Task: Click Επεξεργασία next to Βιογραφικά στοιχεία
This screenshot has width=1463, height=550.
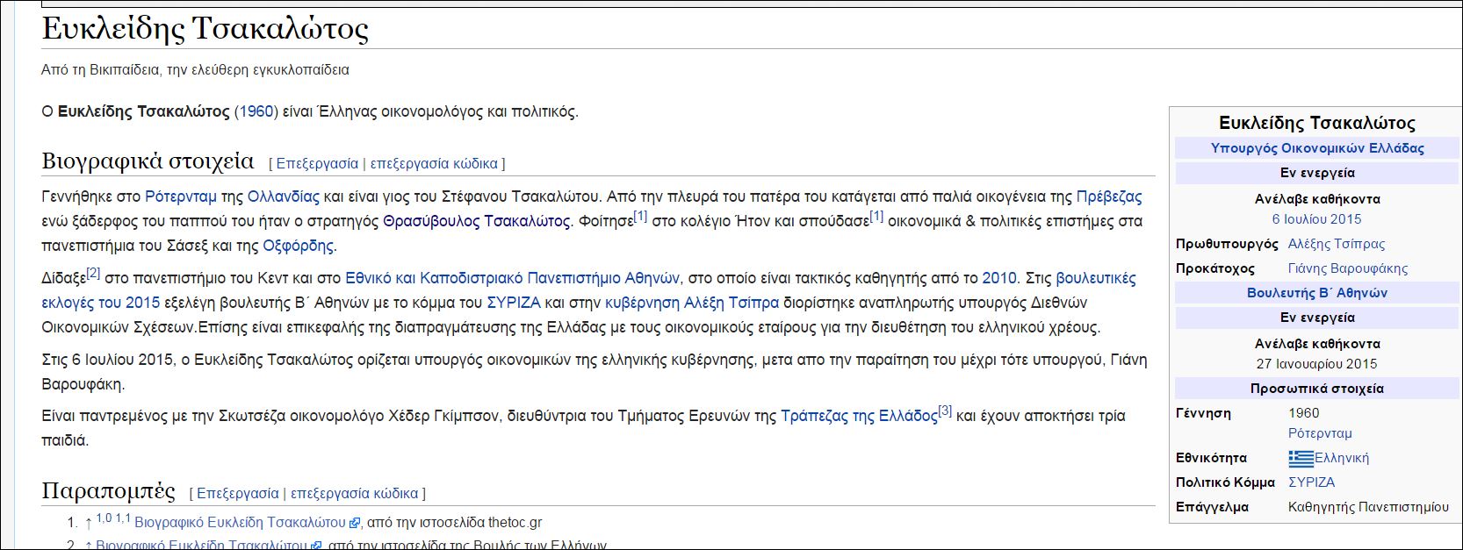Action: tap(317, 163)
